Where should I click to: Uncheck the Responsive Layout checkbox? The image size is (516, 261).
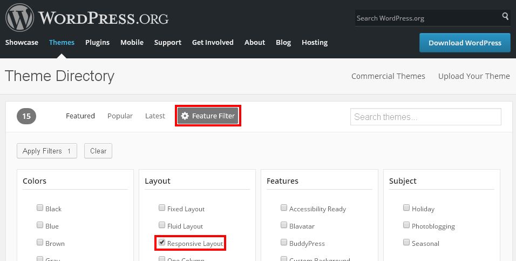162,242
